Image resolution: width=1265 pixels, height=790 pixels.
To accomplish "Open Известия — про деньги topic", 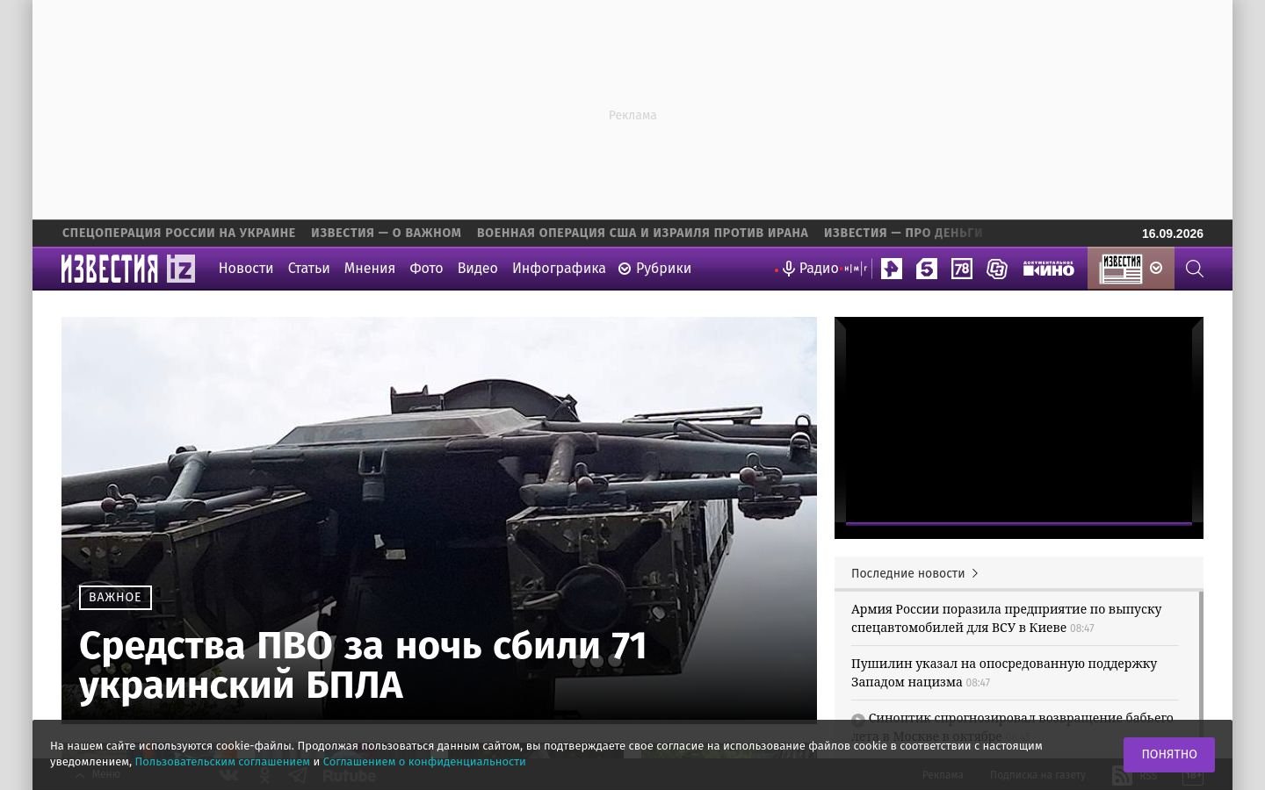I will click(903, 233).
